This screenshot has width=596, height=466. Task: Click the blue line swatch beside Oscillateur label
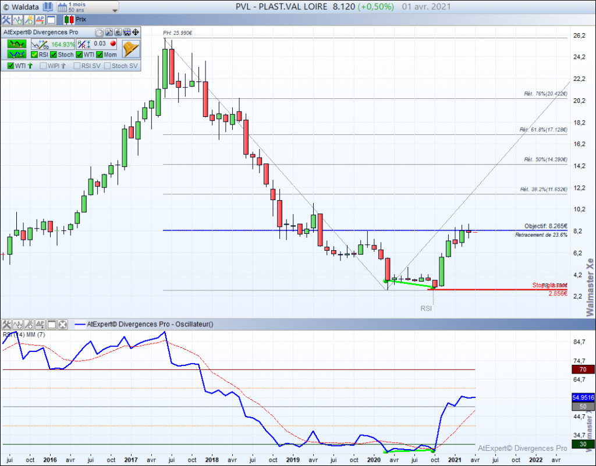pos(80,325)
